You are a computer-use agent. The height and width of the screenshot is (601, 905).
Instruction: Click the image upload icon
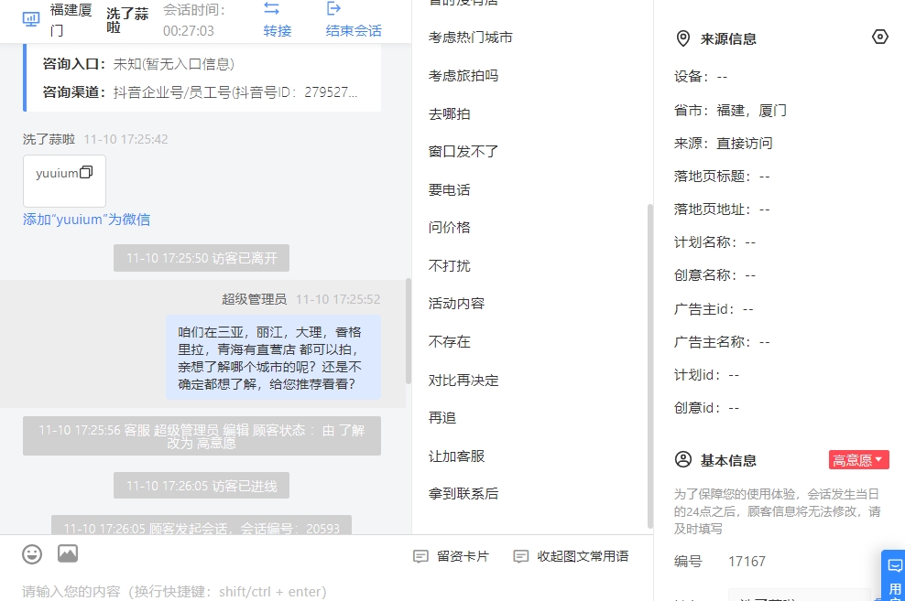(x=68, y=553)
